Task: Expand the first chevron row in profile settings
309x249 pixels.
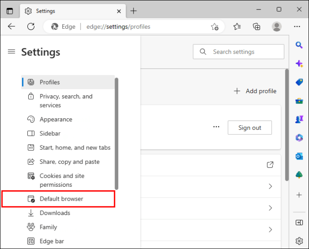Action: pyautogui.click(x=270, y=186)
